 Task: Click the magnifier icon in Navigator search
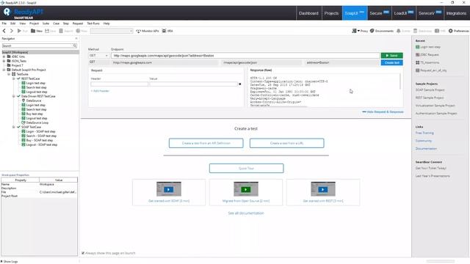pos(75,45)
